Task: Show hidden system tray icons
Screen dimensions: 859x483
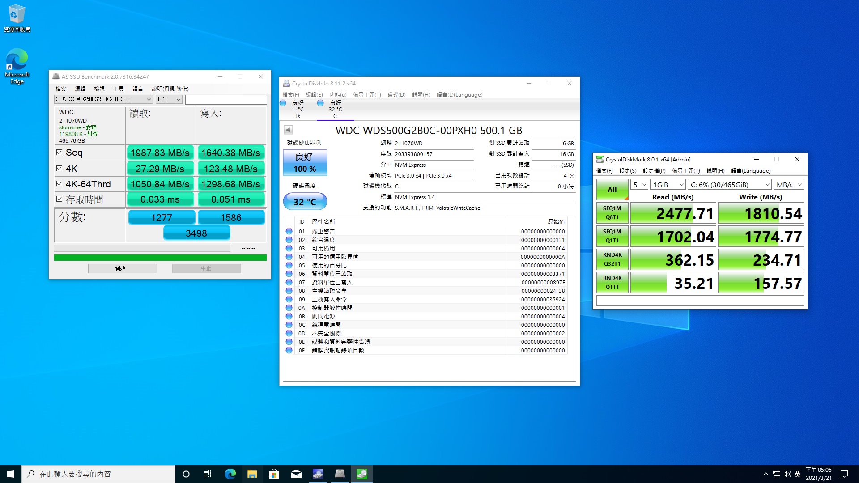Action: pyautogui.click(x=765, y=474)
